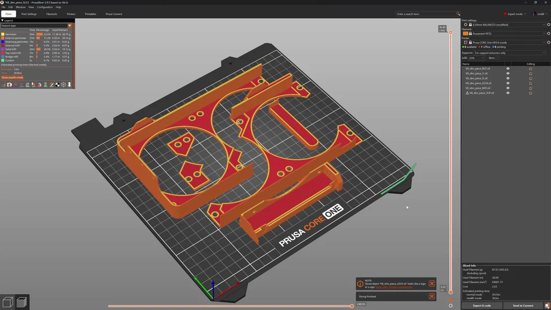Click export to removable drive icon
Image resolution: width=551 pixels, height=310 pixels.
(547, 306)
